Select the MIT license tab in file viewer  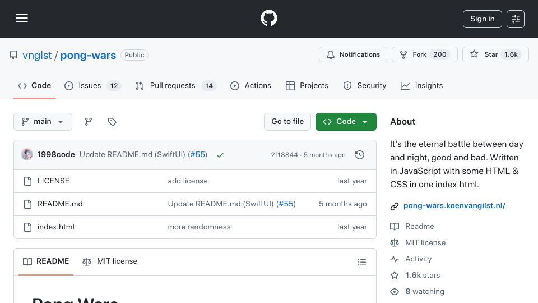(x=110, y=261)
